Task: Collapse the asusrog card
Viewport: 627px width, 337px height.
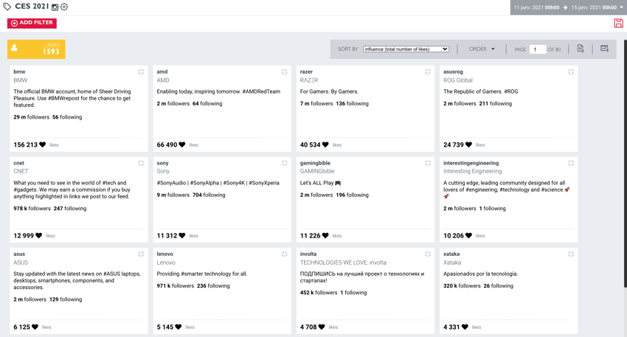Action: (571, 72)
